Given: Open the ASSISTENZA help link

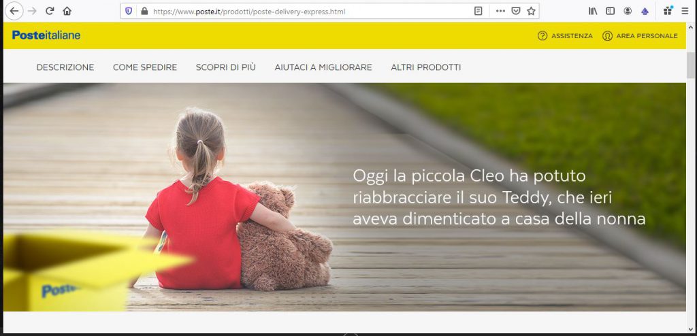Looking at the screenshot, I should [x=565, y=36].
